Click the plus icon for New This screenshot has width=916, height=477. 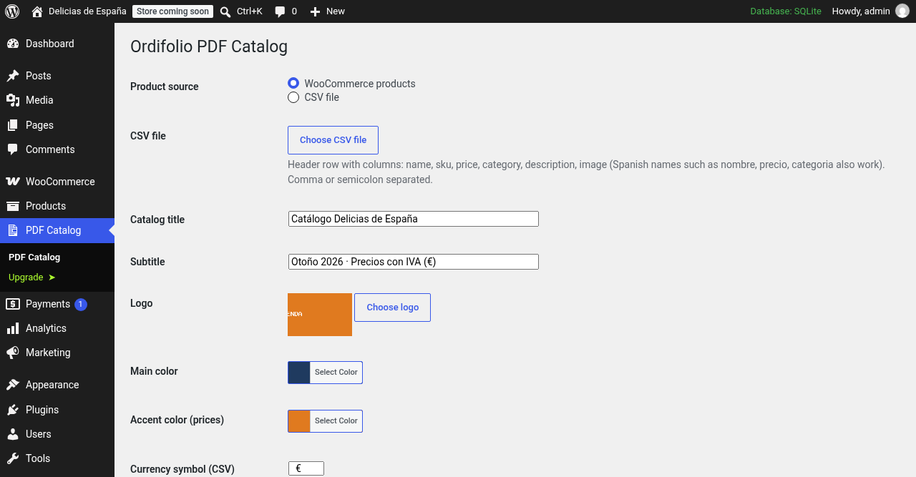pos(315,11)
